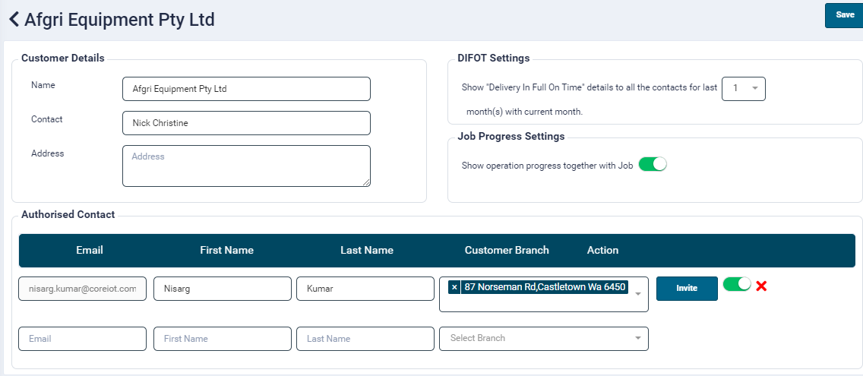Toggle operation progress with Job switch
The image size is (863, 376).
coord(652,164)
